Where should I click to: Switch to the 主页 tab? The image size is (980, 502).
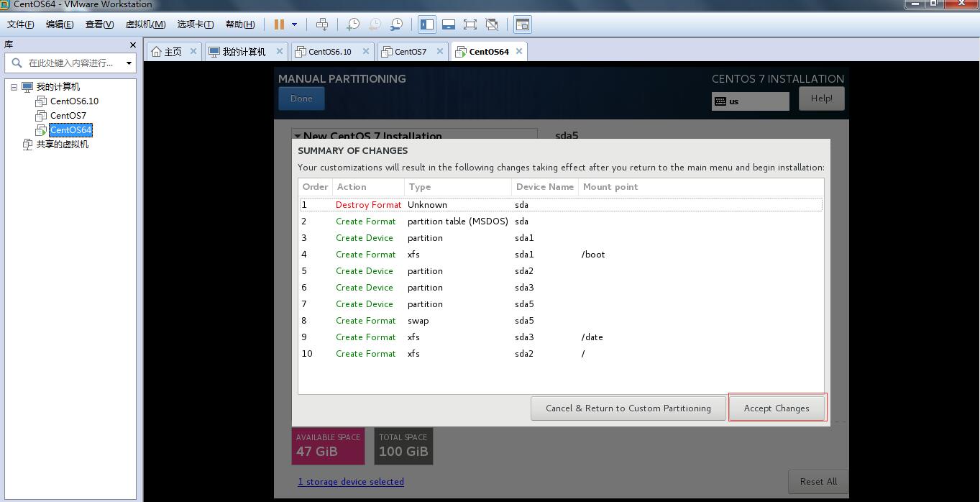(x=173, y=52)
